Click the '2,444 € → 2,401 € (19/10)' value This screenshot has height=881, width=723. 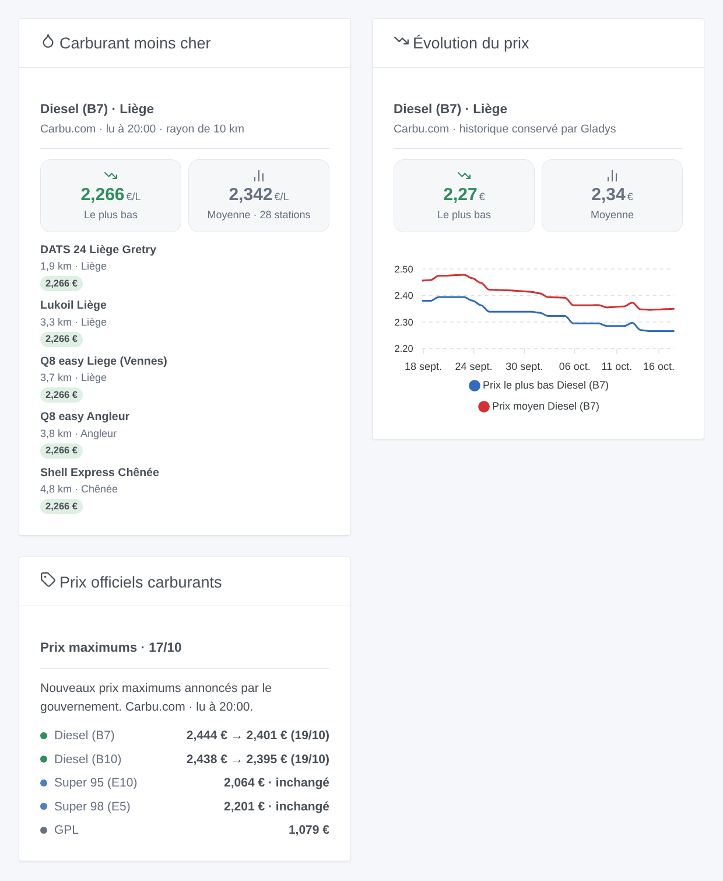pos(258,735)
